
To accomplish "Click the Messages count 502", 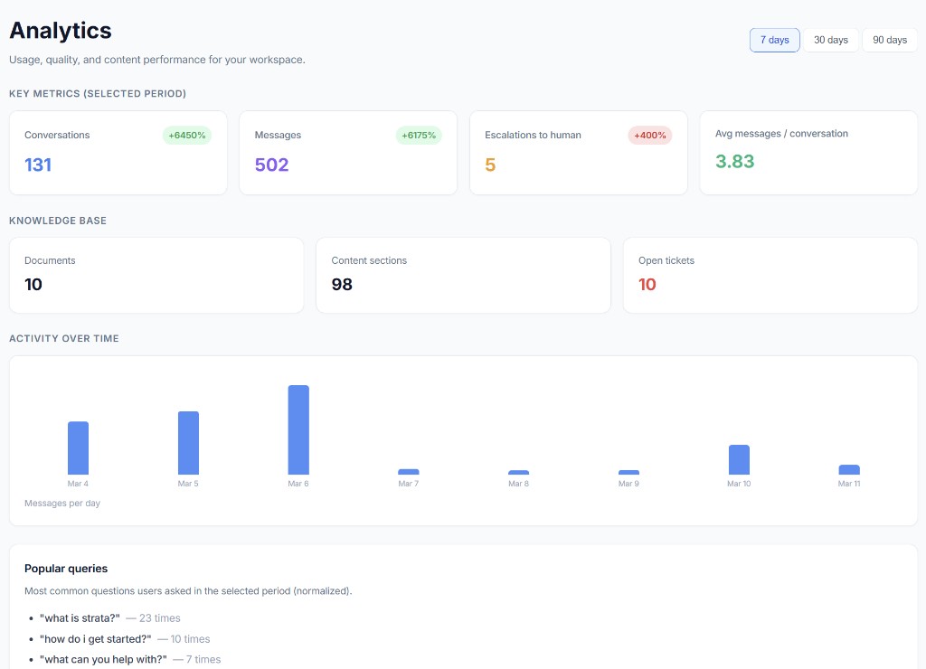I will click(271, 165).
